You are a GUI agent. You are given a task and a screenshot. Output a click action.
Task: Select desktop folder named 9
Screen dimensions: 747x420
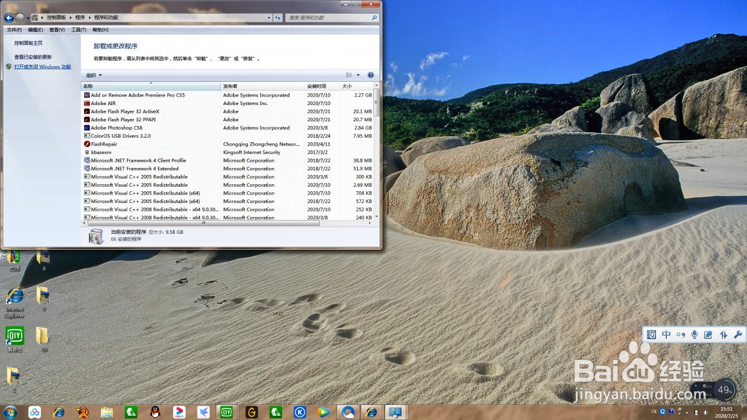point(43,299)
